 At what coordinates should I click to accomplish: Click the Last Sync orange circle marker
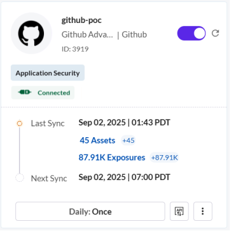coord(20,123)
